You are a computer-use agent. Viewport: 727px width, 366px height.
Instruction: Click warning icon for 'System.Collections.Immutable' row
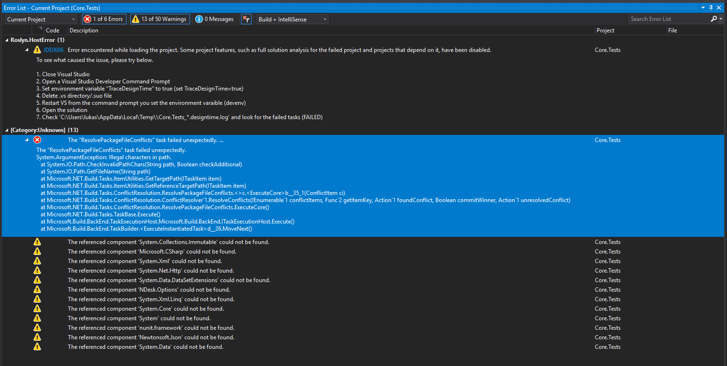click(37, 242)
